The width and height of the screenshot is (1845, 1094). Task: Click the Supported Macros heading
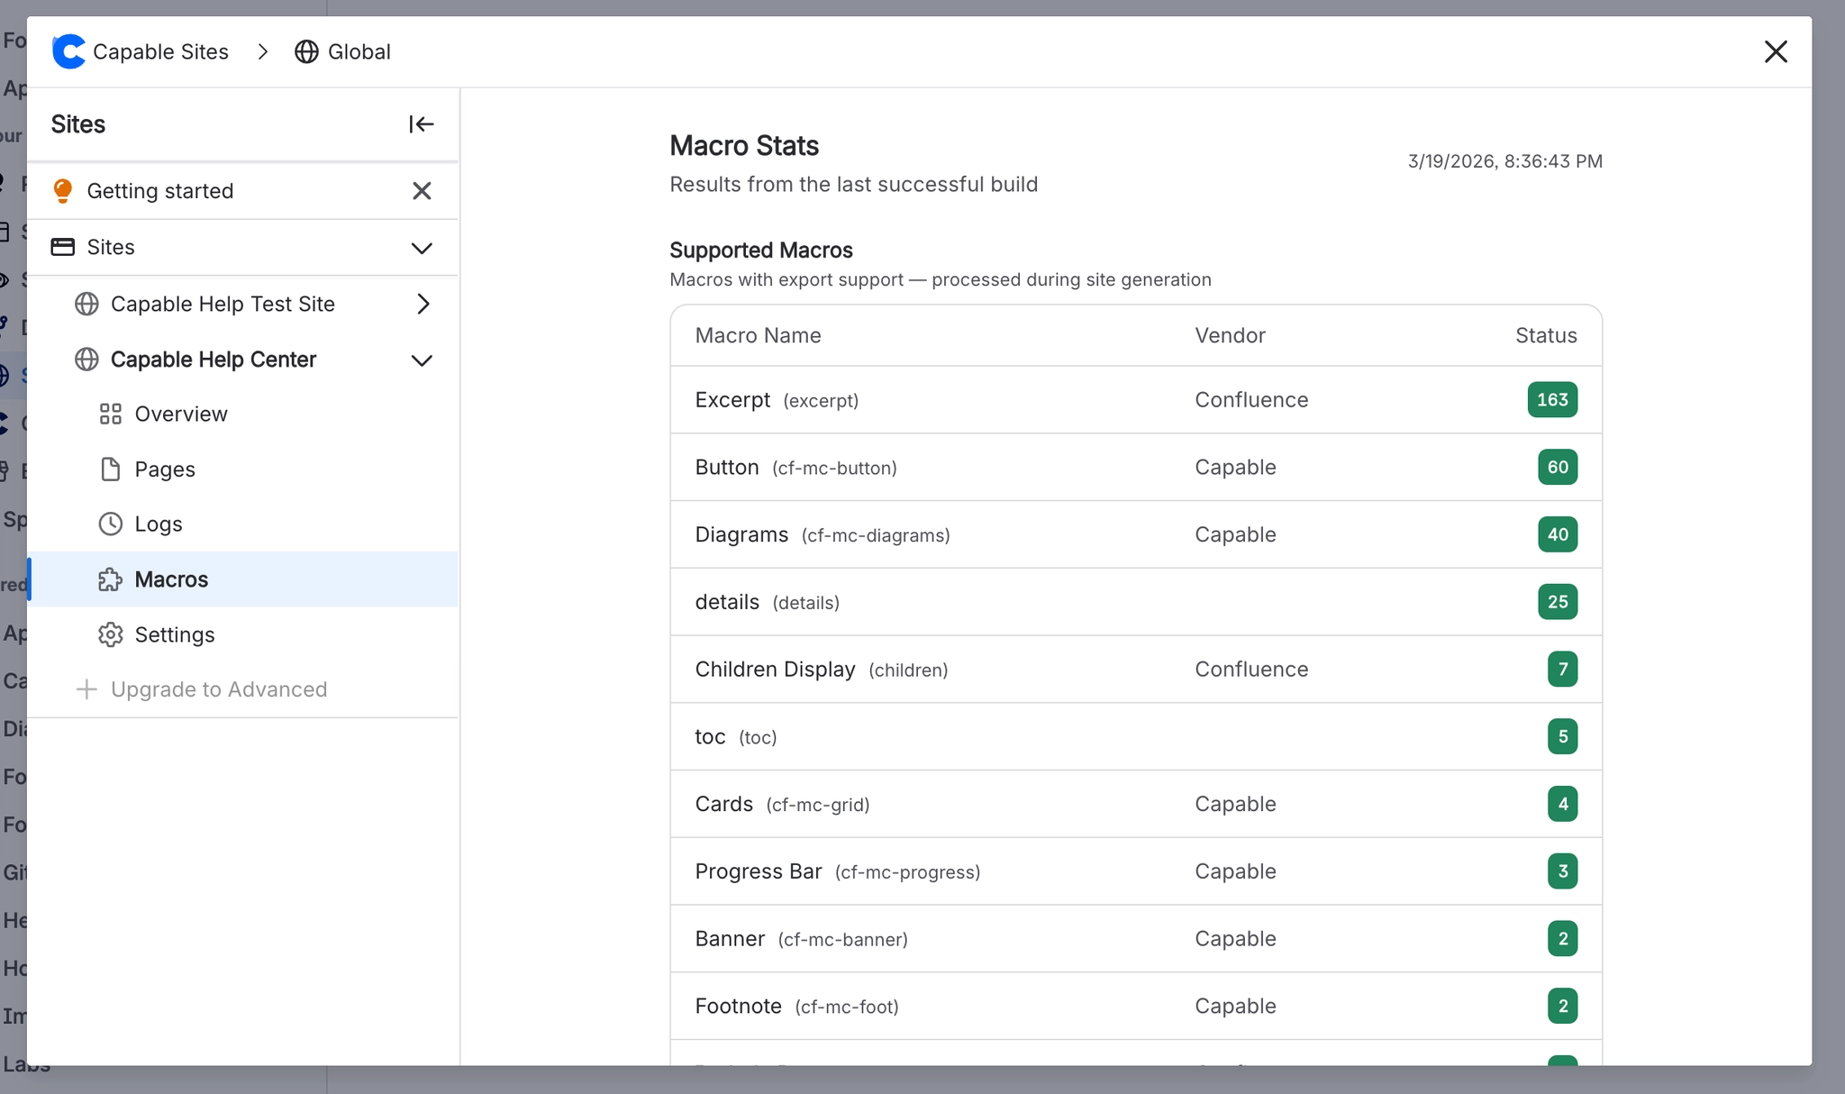[761, 250]
